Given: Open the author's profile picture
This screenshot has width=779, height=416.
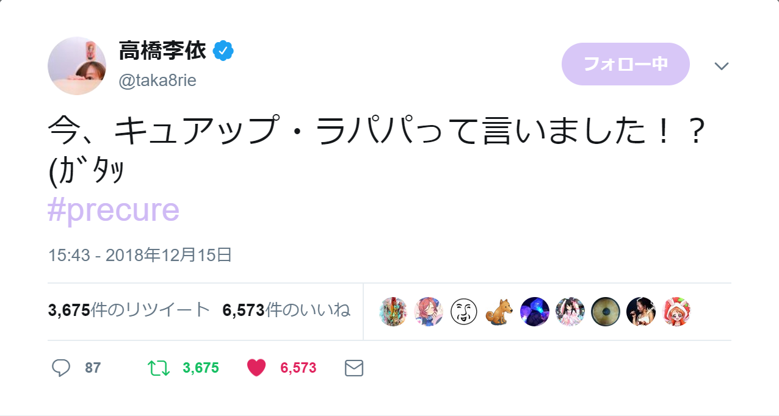Looking at the screenshot, I should 77,66.
